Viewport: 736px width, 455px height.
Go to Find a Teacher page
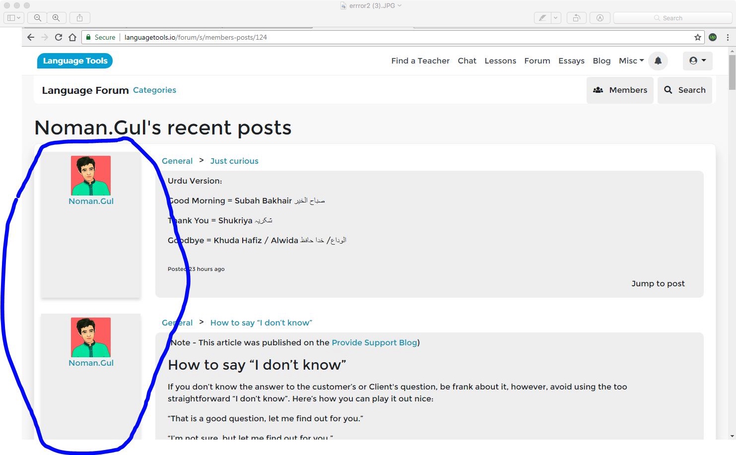[x=420, y=61]
